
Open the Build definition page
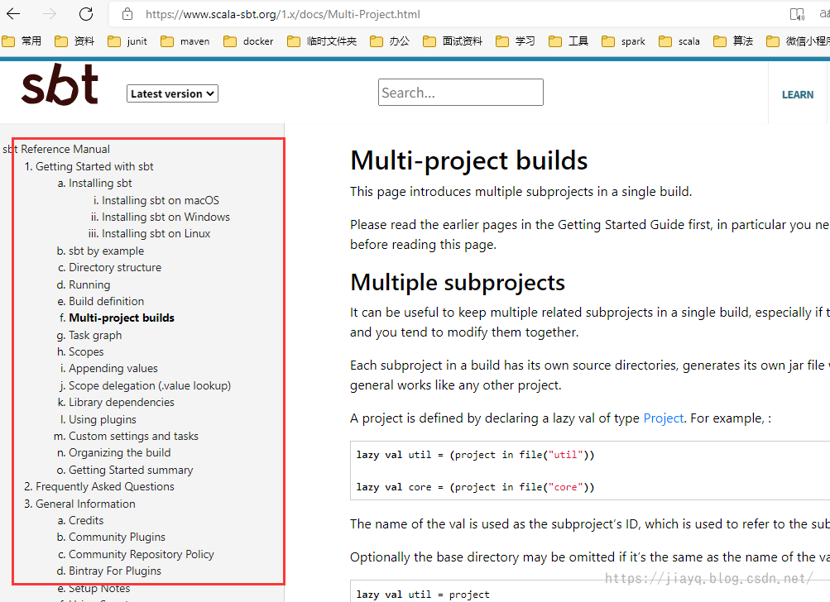tap(107, 302)
